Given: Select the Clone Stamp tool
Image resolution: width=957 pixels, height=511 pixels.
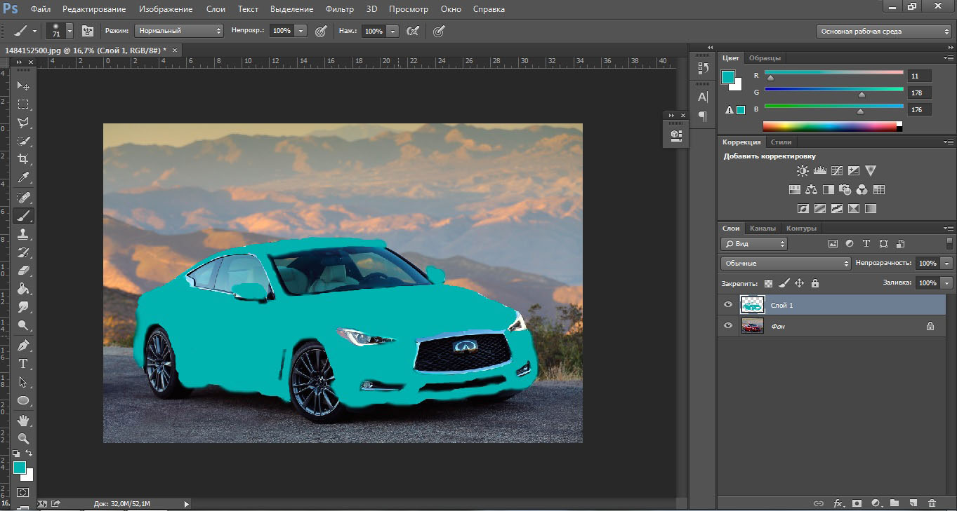Looking at the screenshot, I should pyautogui.click(x=23, y=234).
